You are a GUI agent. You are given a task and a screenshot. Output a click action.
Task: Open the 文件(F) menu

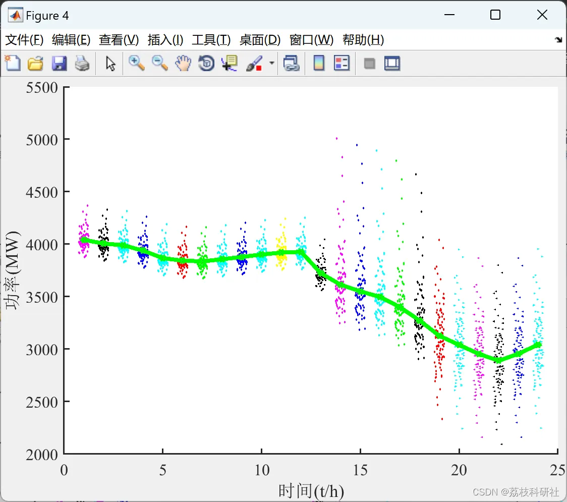(24, 40)
